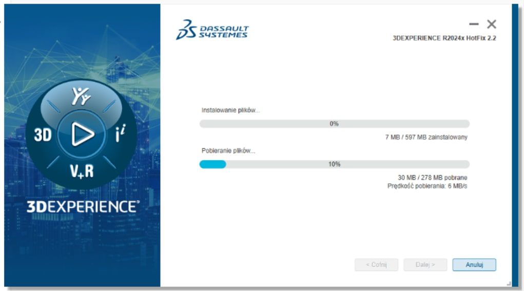
Task: Click the '7 MB / 597 MB zainstalowany' text
Action: pos(426,137)
